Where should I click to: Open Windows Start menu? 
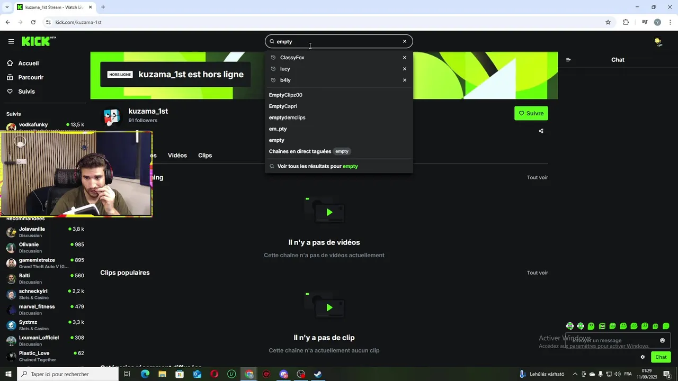tap(8, 374)
